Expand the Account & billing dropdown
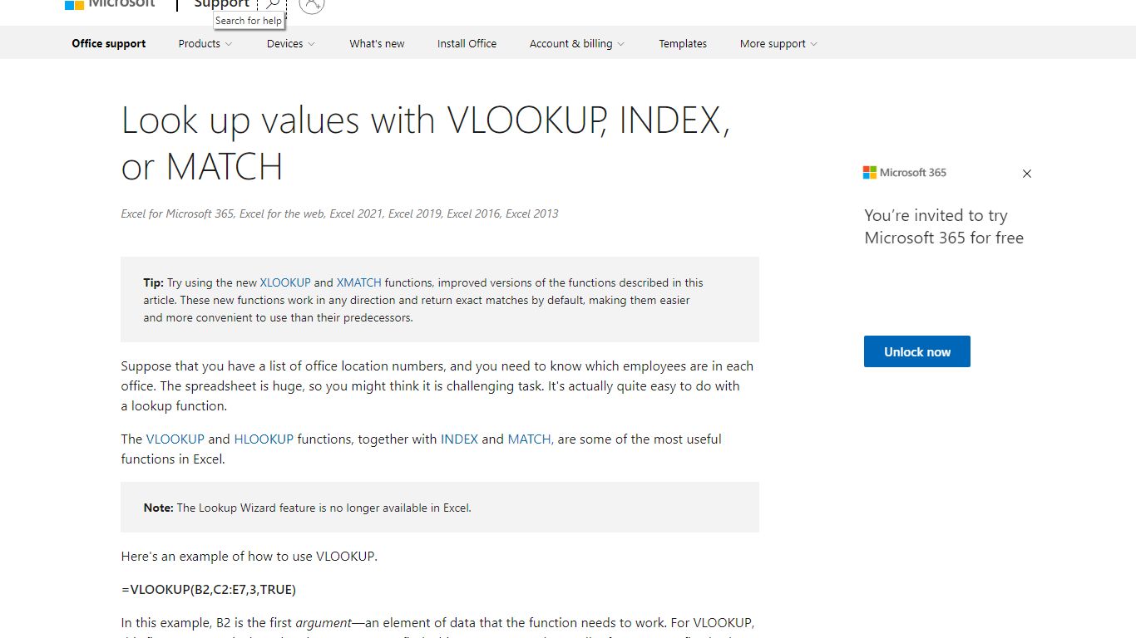 click(x=577, y=44)
